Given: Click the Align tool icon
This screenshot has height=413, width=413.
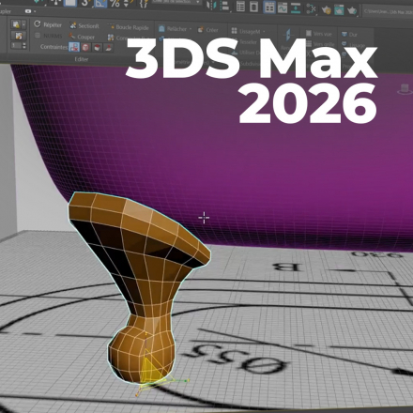Looking at the screenshot, I should [x=224, y=6].
